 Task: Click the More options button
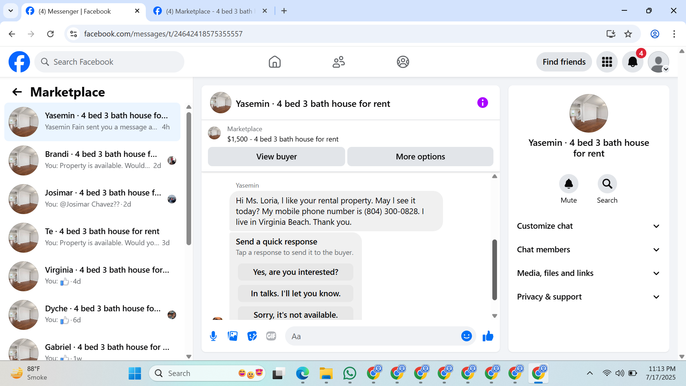420,157
